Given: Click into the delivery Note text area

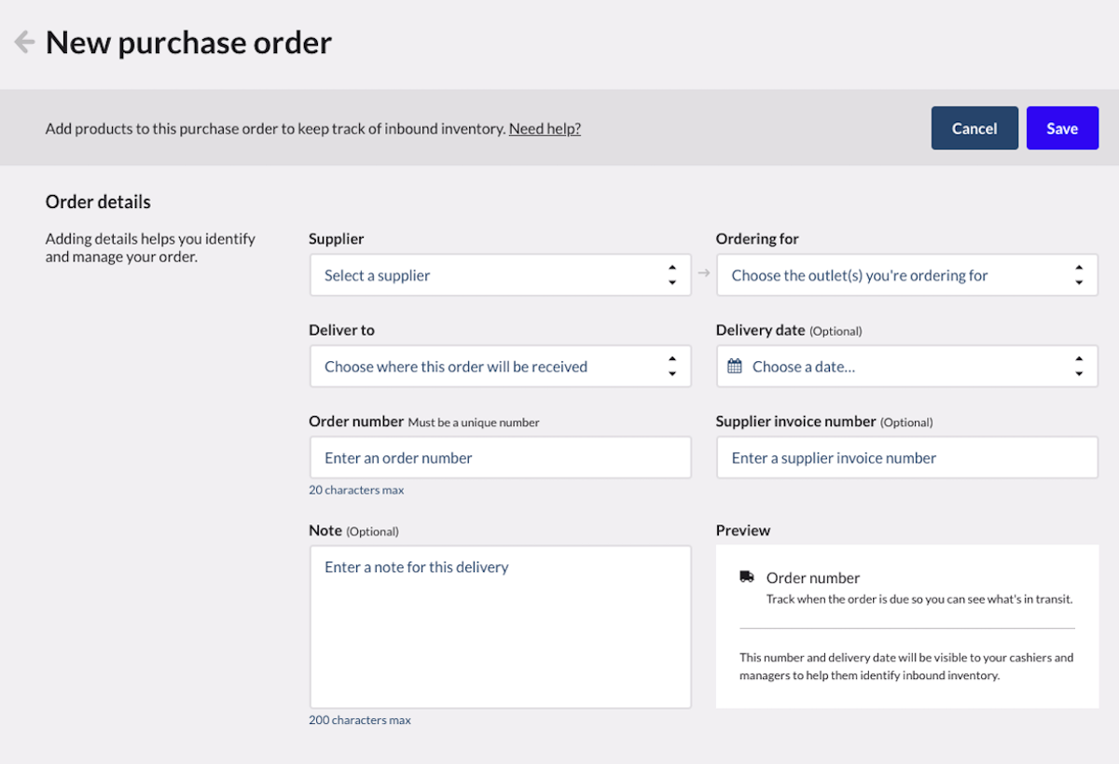Looking at the screenshot, I should click(x=500, y=626).
